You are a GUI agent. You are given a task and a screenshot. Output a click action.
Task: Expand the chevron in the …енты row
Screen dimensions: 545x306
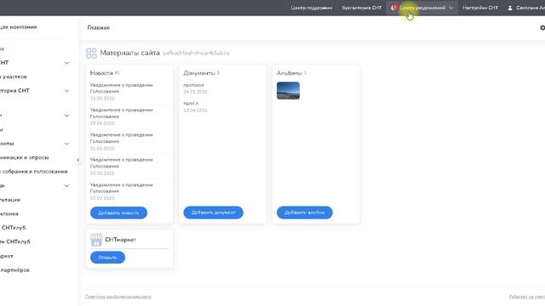66,144
